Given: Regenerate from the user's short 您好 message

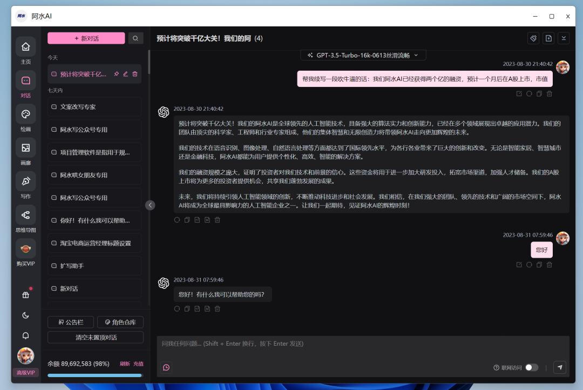Looking at the screenshot, I should [529, 265].
